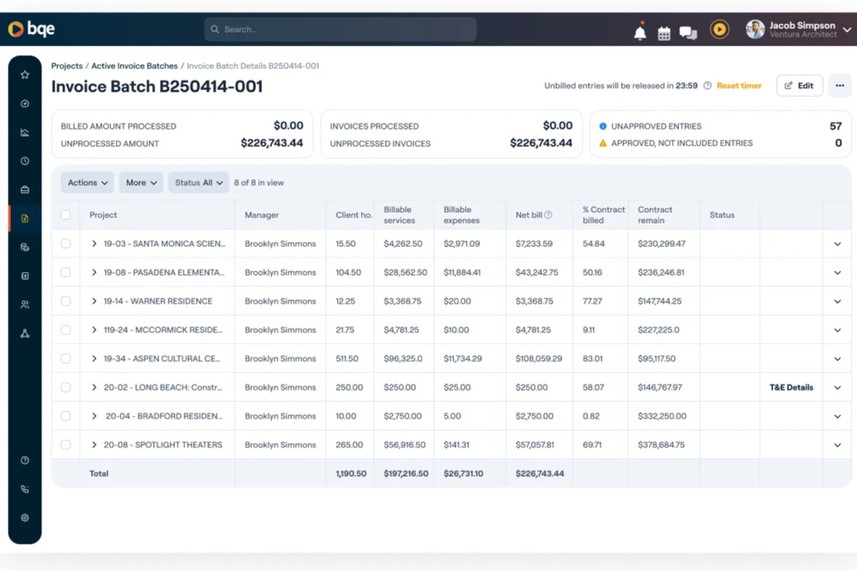Image resolution: width=857 pixels, height=571 pixels.
Task: Open the Human Resources people icon in sidebar
Action: [x=24, y=304]
